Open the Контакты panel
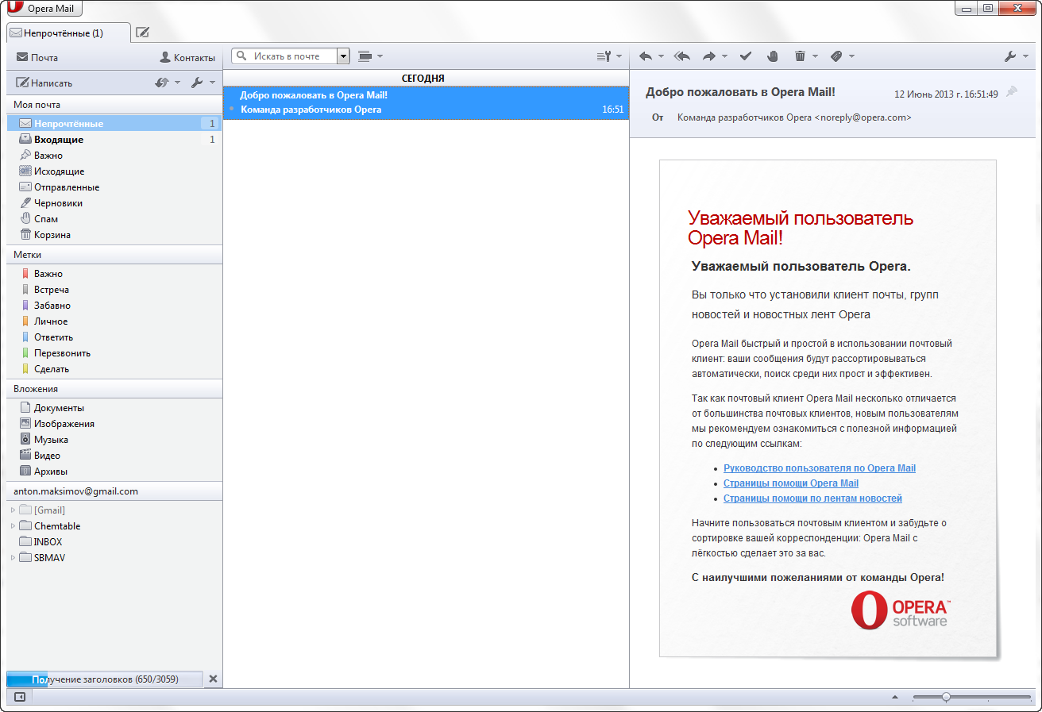 point(187,57)
